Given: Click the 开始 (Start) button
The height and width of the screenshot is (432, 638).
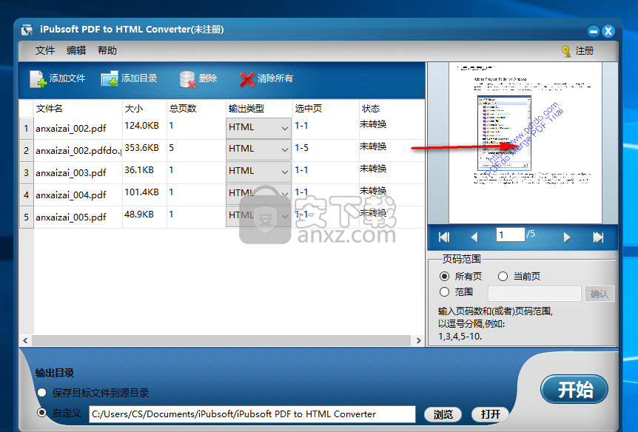Looking at the screenshot, I should tap(574, 389).
